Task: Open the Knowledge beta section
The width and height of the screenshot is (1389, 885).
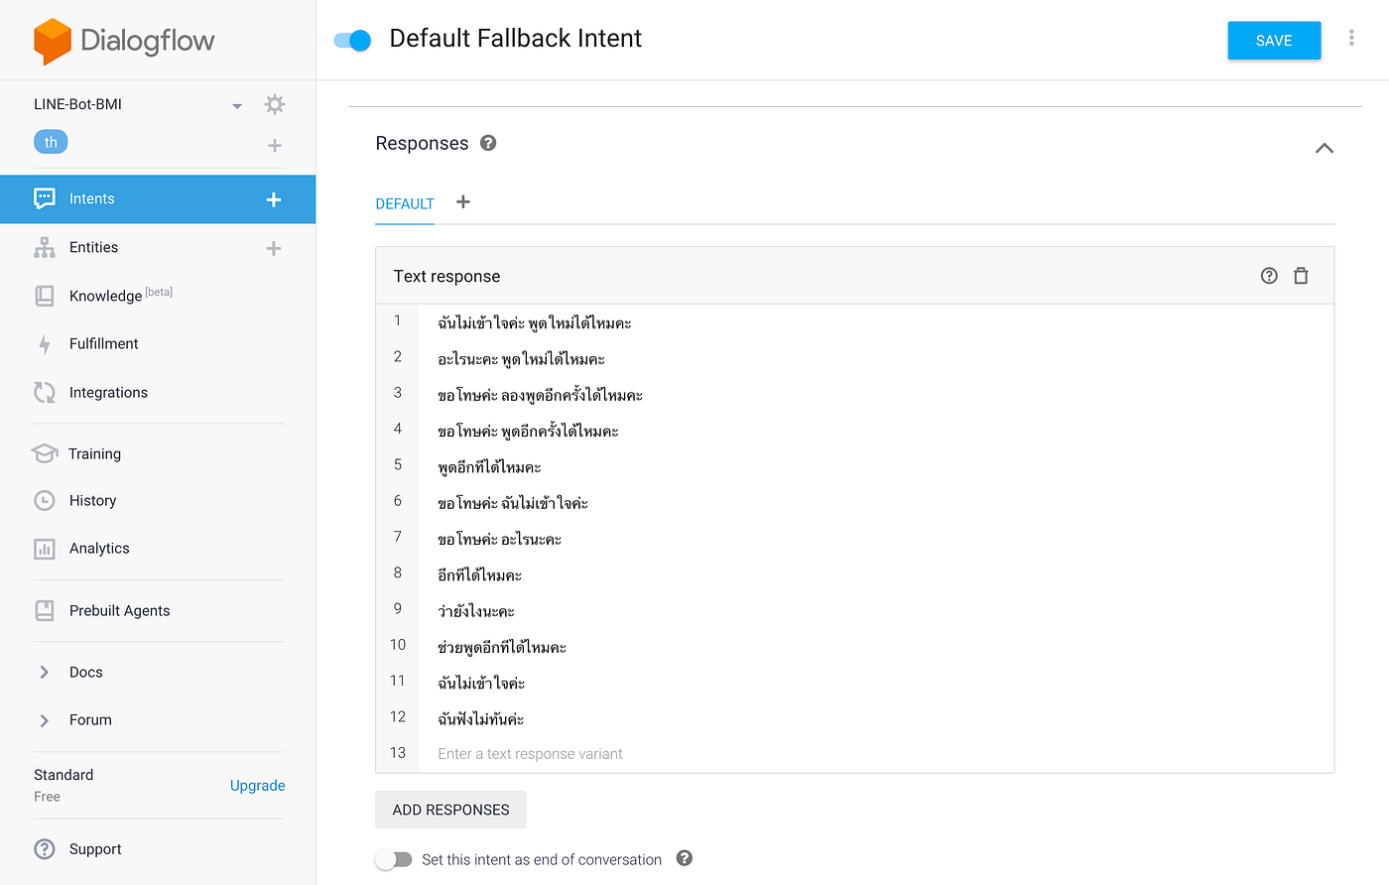Action: 103,295
